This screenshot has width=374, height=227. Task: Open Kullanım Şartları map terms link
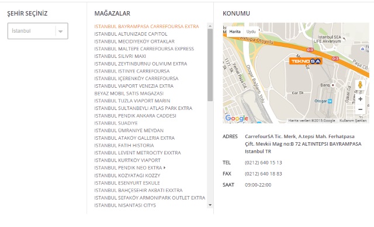pos(353,121)
